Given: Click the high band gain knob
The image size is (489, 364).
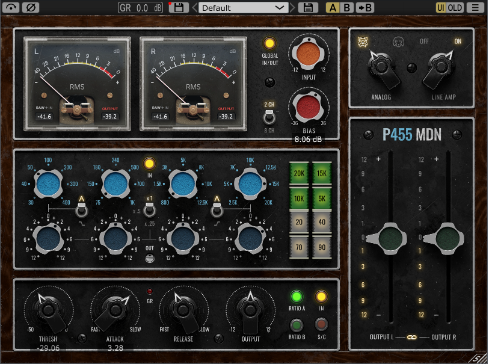Looking at the screenshot, I should coord(250,239).
